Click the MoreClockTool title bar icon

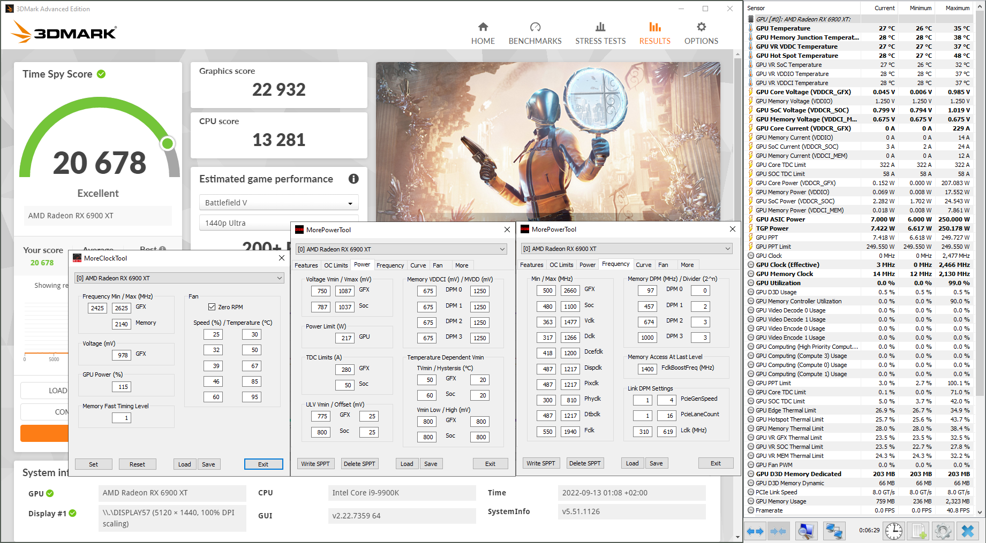(77, 258)
